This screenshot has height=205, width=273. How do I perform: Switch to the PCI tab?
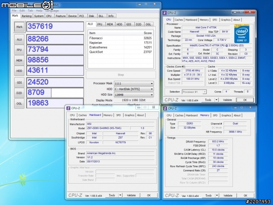pyautogui.click(x=81, y=16)
